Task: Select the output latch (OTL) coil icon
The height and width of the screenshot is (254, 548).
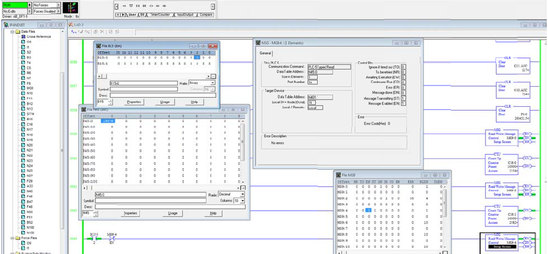Action: (x=158, y=6)
